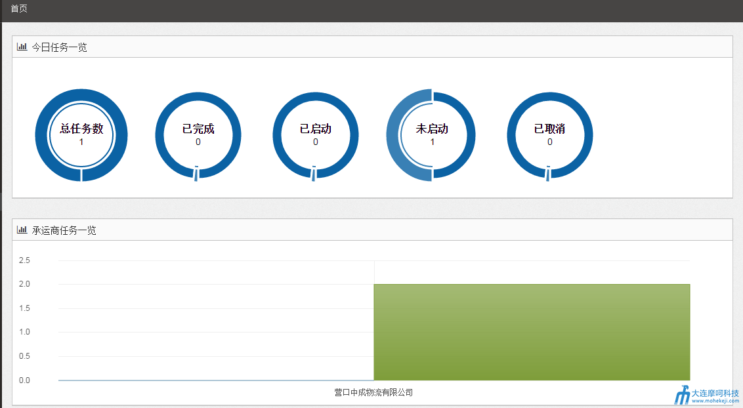Select the 承运商任务一览 panel title
743x408 pixels.
[64, 230]
